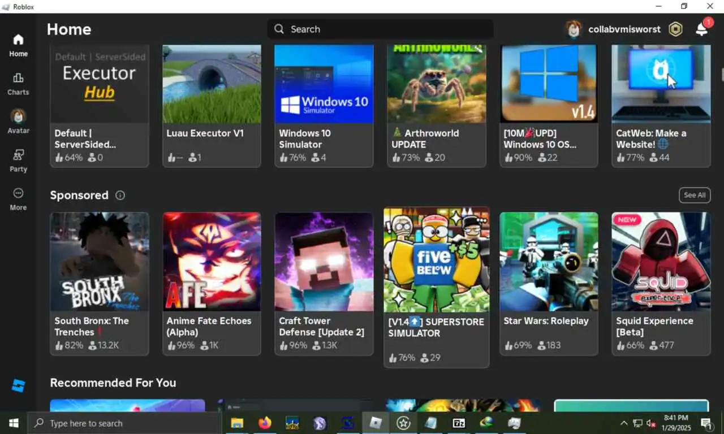
Task: Open the Windows 10 OS v1.4 game
Action: (x=549, y=106)
